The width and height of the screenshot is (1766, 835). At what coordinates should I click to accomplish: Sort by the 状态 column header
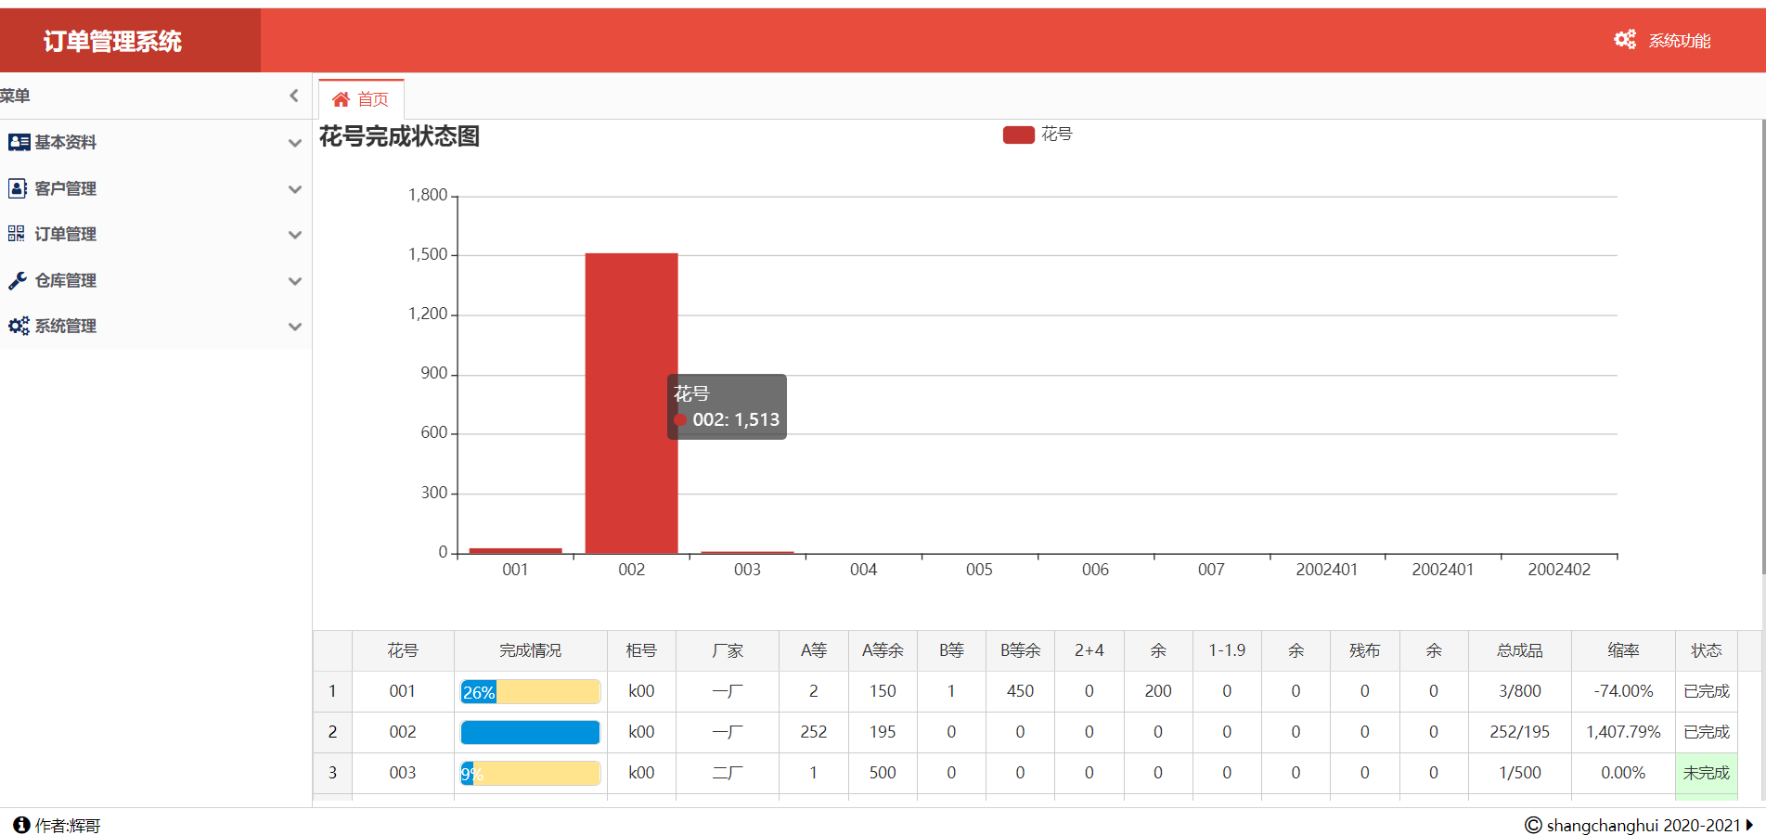pos(1707,650)
